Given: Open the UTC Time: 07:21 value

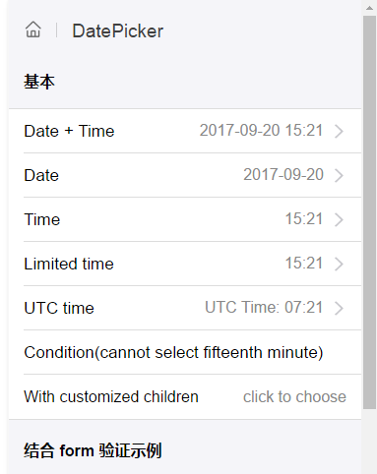Looking at the screenshot, I should tap(264, 308).
